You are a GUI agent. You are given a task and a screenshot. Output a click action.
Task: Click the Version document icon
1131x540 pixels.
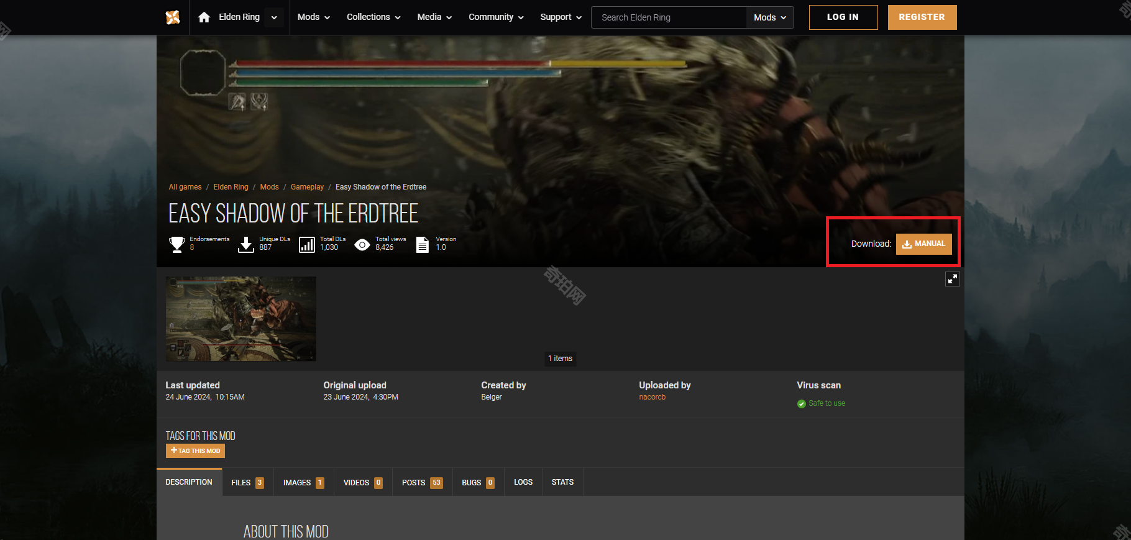(x=423, y=245)
